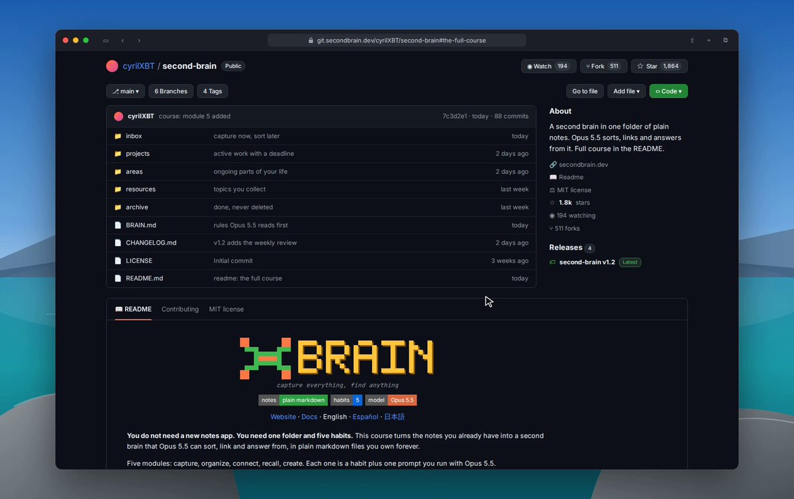Screen dimensions: 794x499
Task: View the 6 Branches list
Action: [171, 91]
